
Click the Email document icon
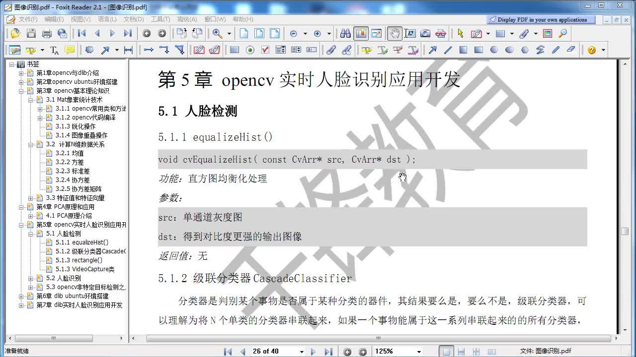coord(62,34)
